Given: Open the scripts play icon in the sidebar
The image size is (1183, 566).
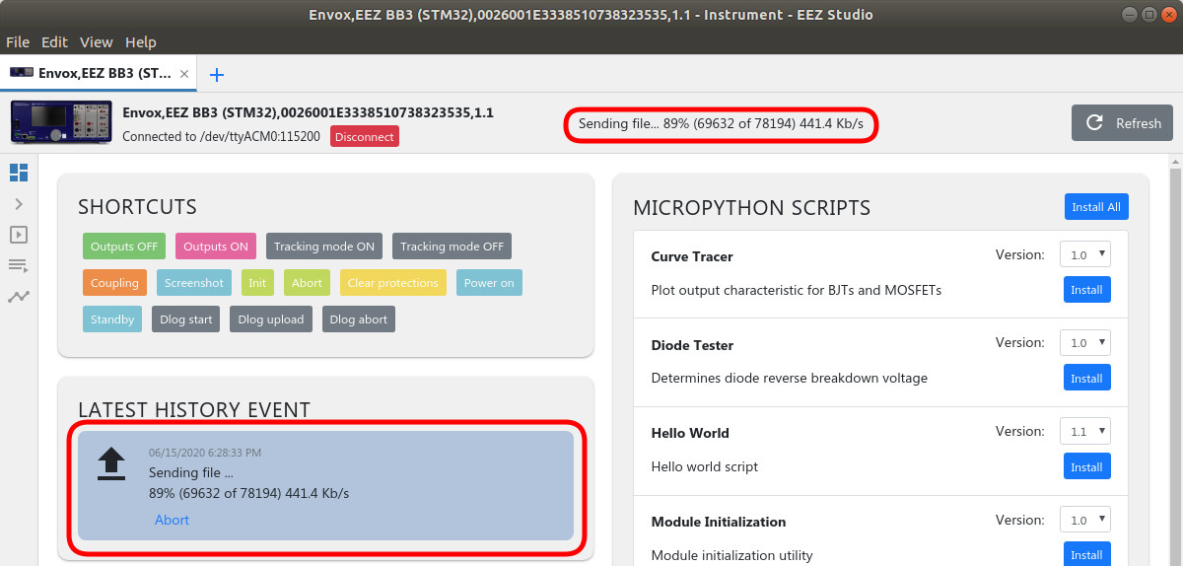Looking at the screenshot, I should 19,235.
